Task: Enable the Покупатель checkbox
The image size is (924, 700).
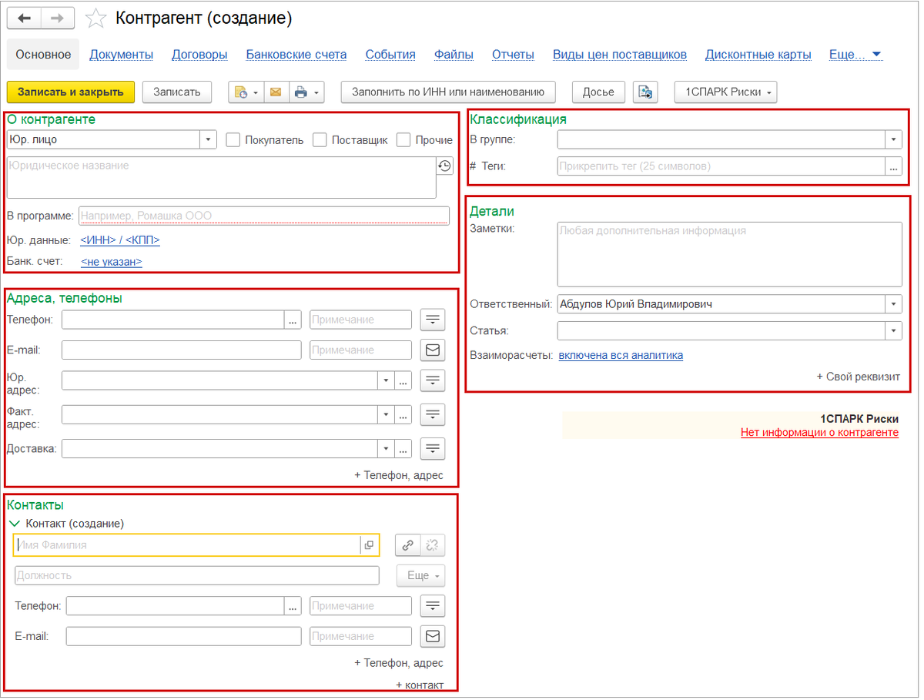Action: (233, 140)
